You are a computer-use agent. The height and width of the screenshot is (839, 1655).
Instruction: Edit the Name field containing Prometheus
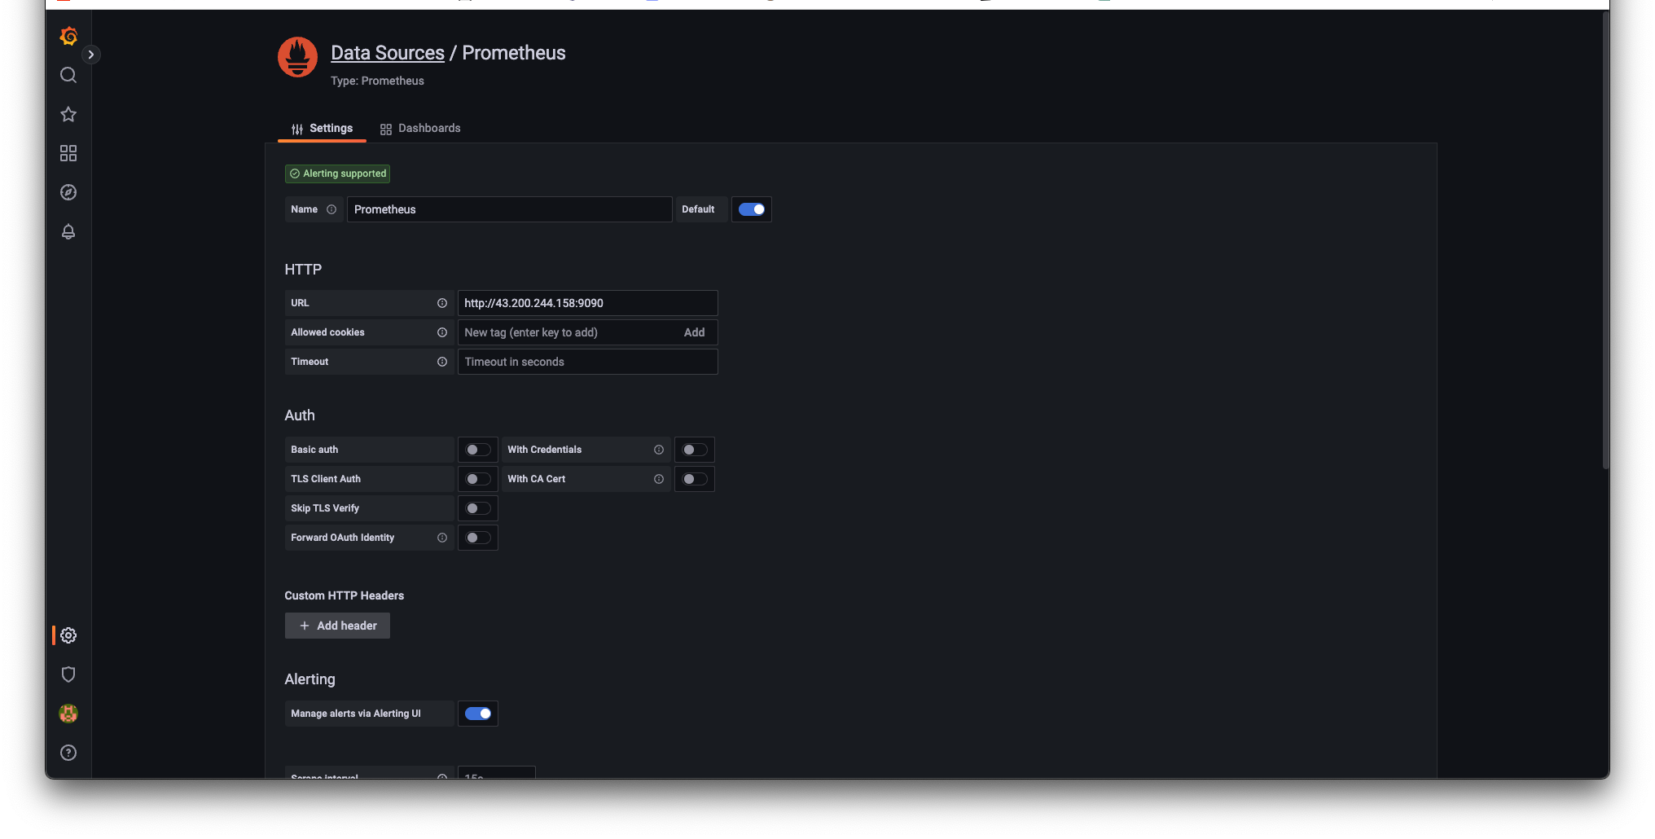tap(509, 209)
